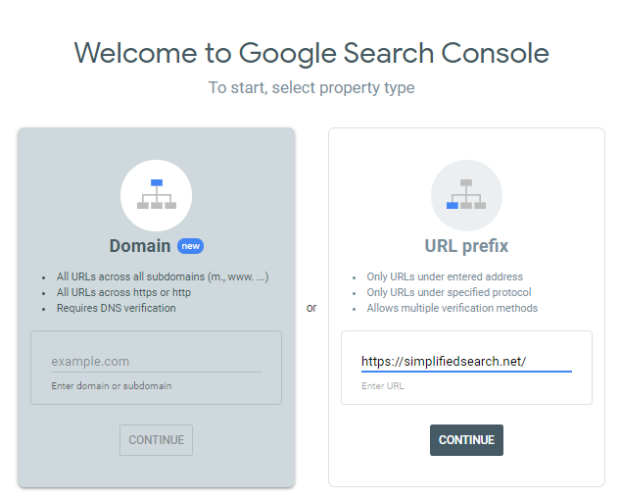
Task: Click the blue 'new' badge beside Domain
Action: [x=191, y=246]
